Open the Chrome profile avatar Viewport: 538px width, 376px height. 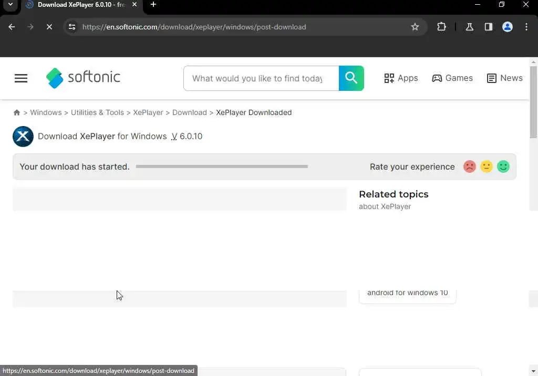click(507, 27)
